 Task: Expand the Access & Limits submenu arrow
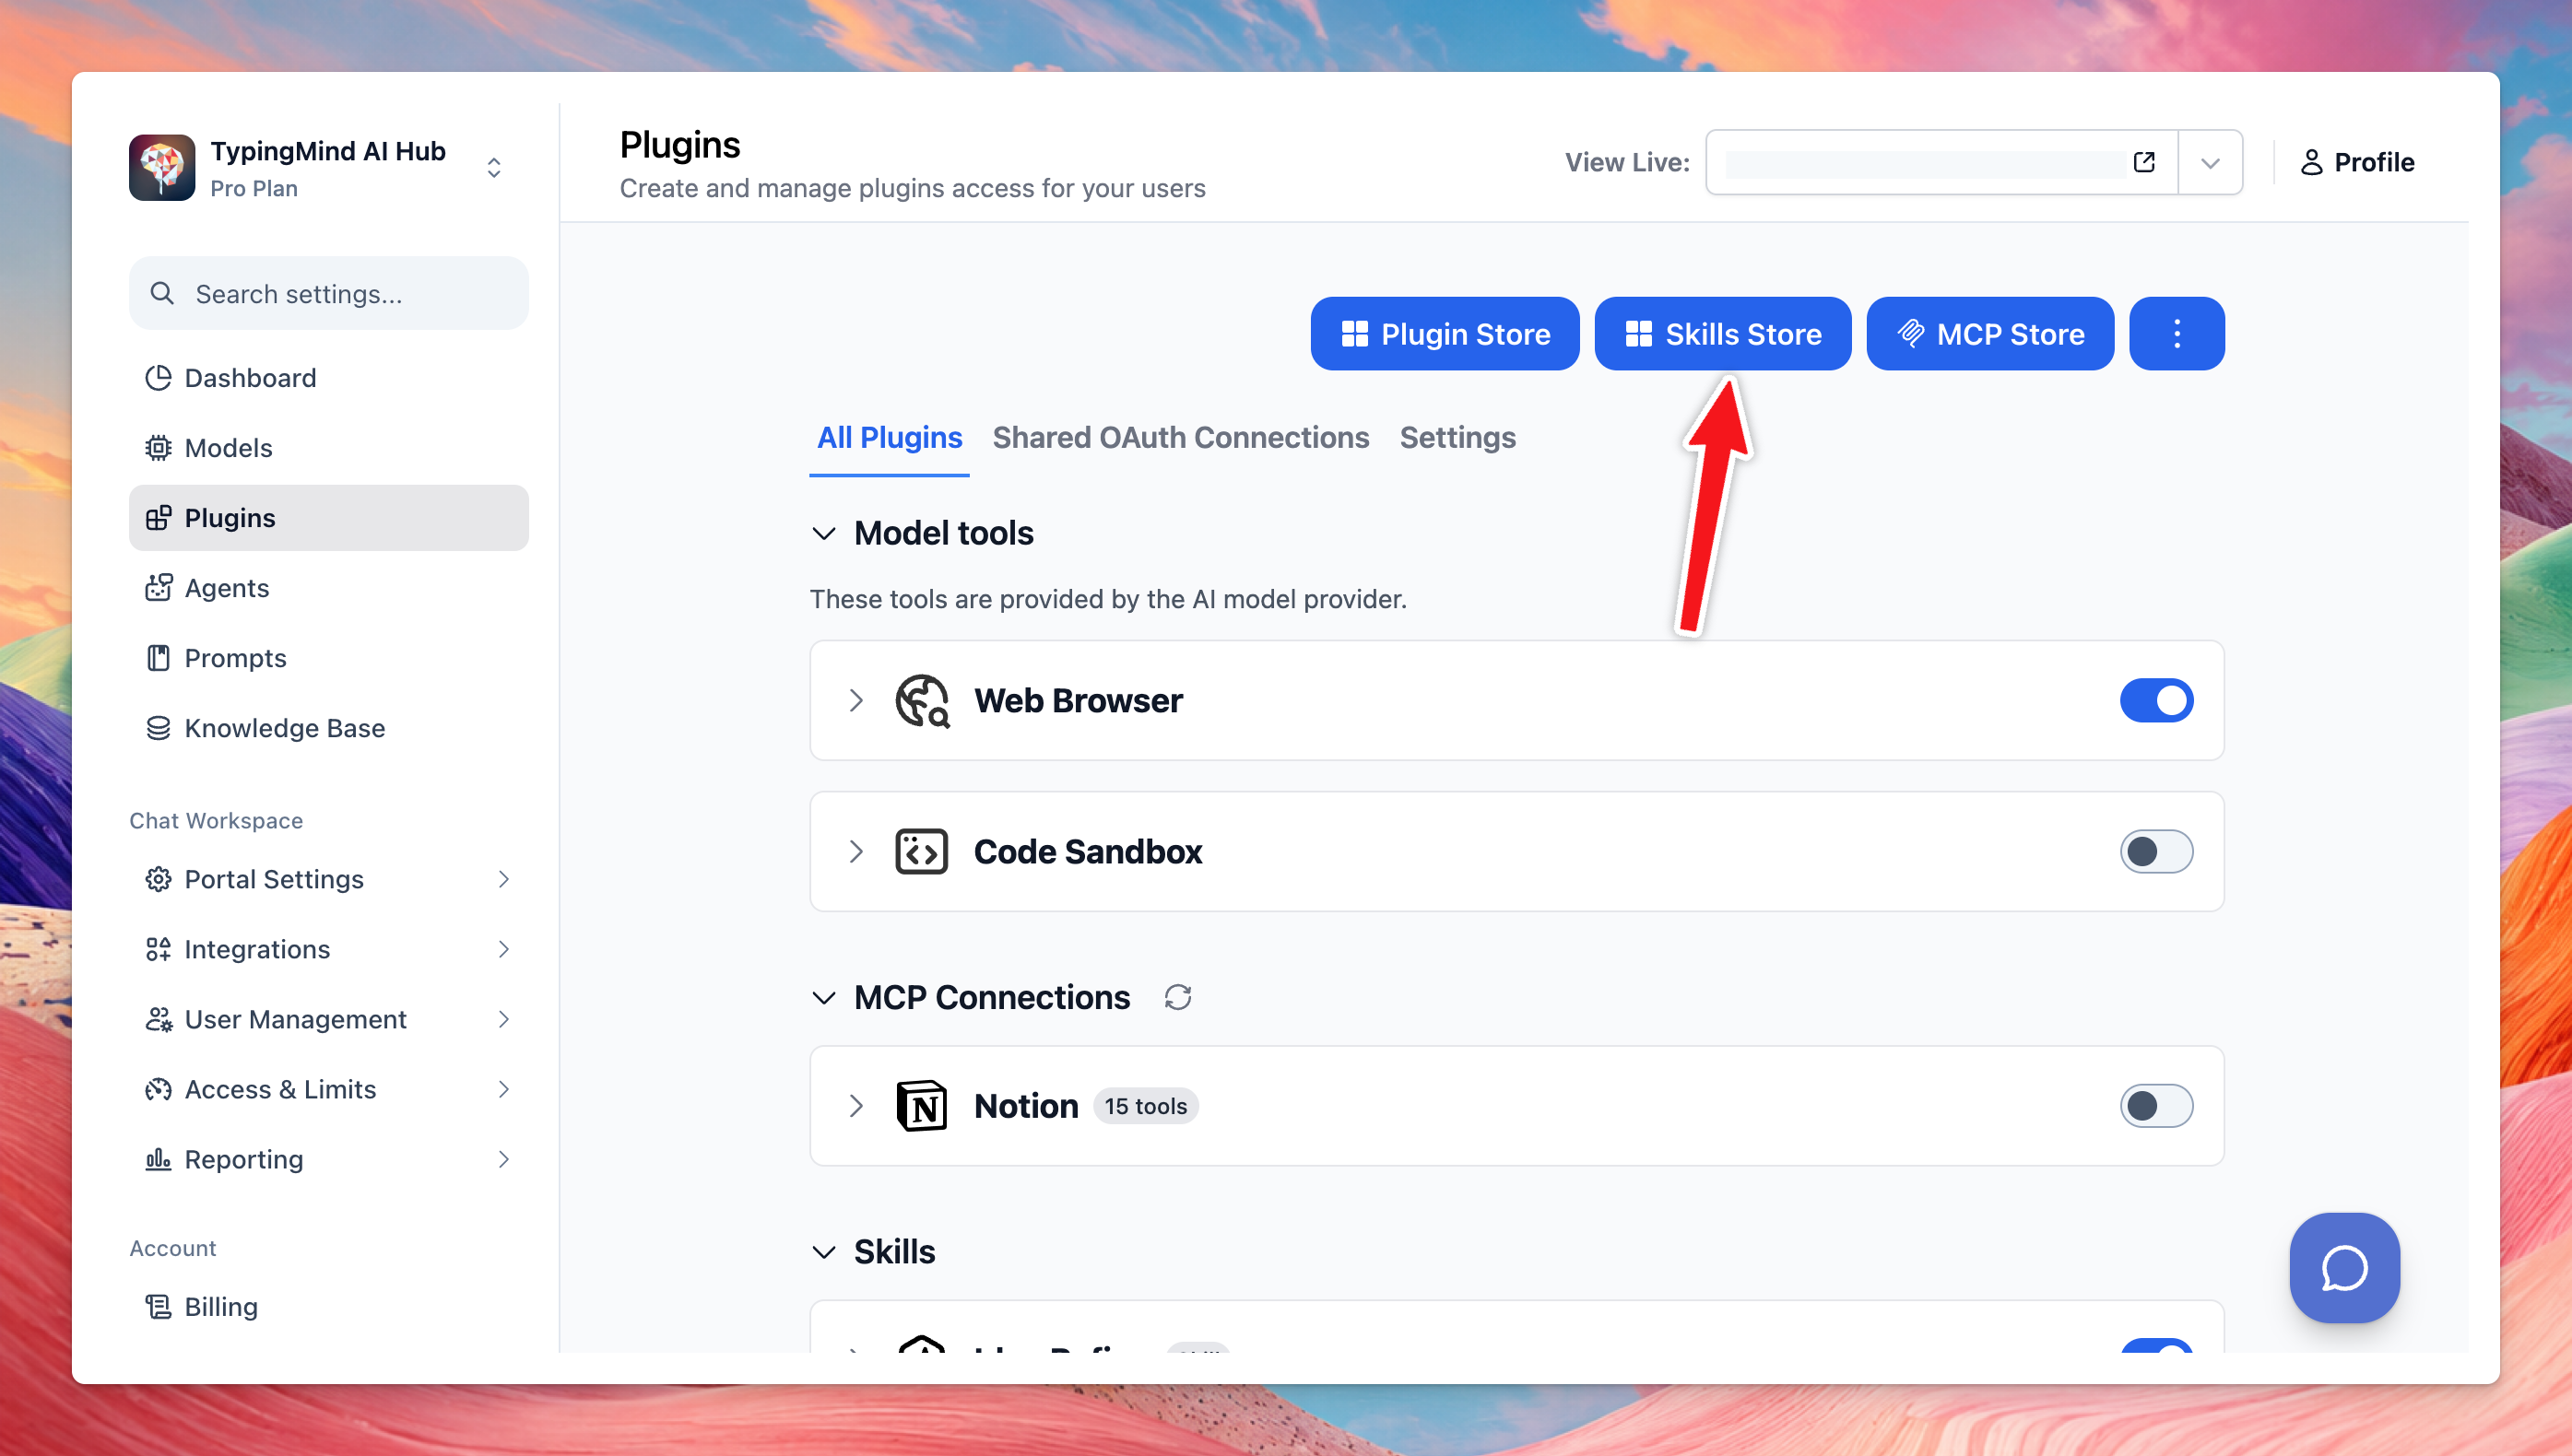(x=504, y=1089)
